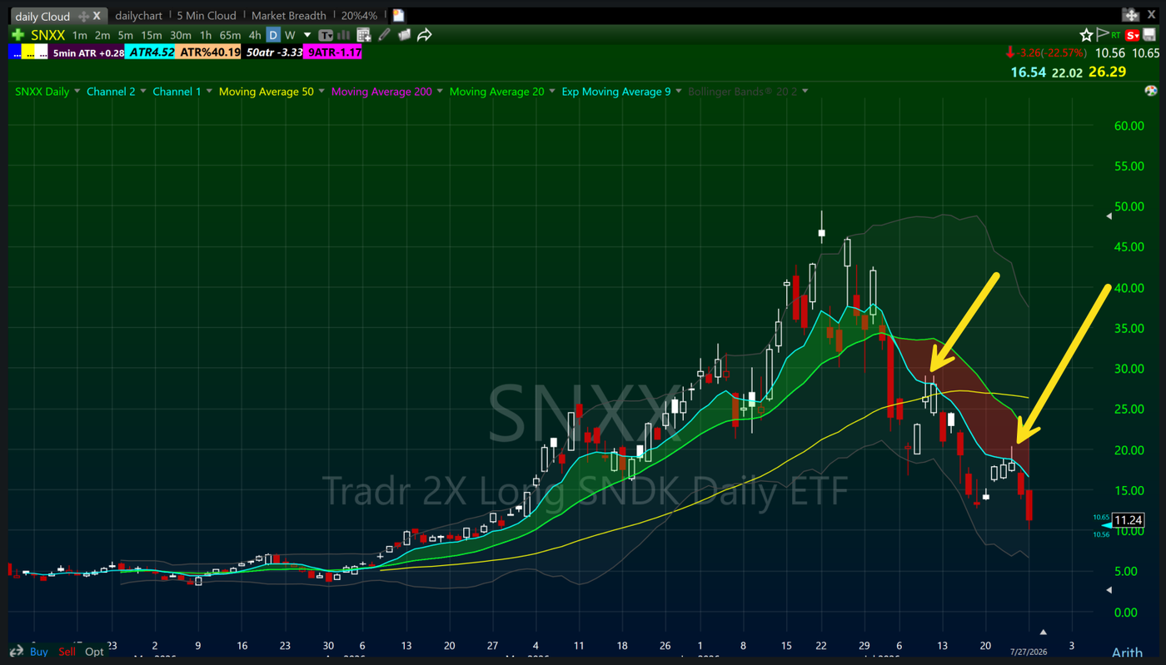Click the SNXX ticker symbol

(x=47, y=35)
